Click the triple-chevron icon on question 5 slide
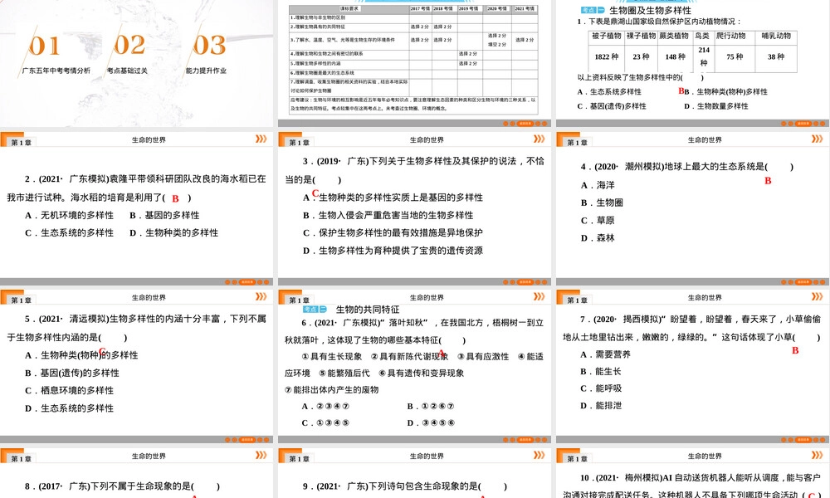830x498 pixels. click(x=261, y=296)
